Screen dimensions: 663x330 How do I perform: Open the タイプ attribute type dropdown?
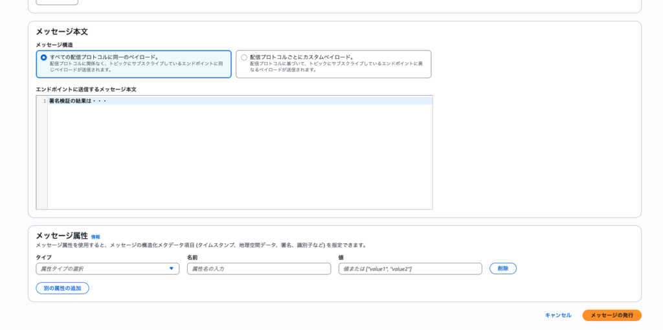point(107,269)
